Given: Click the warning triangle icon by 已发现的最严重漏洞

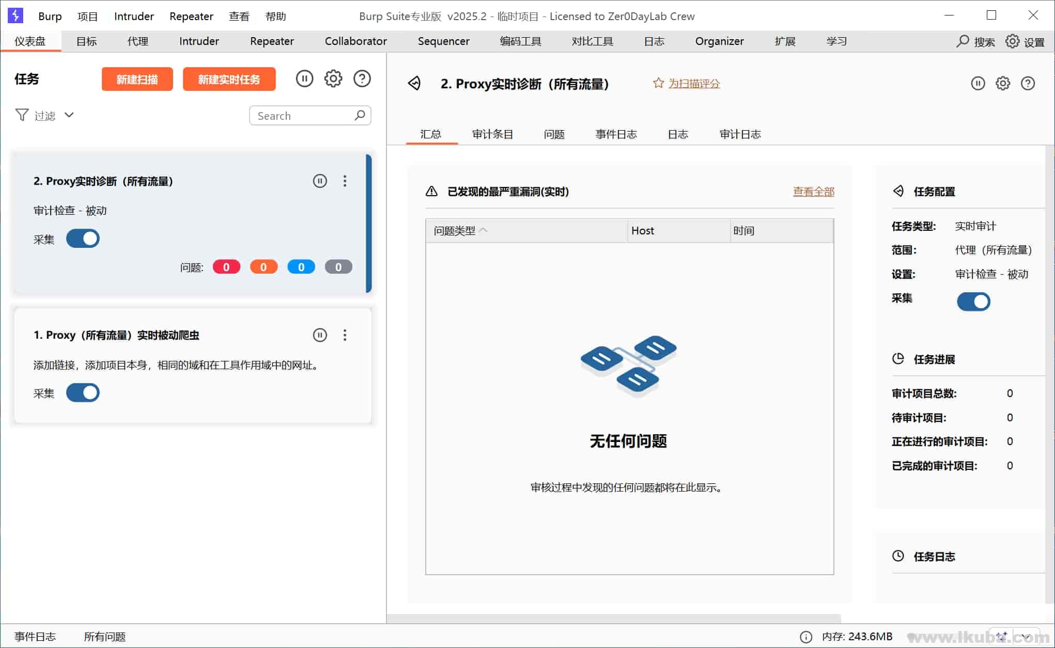Looking at the screenshot, I should click(431, 192).
